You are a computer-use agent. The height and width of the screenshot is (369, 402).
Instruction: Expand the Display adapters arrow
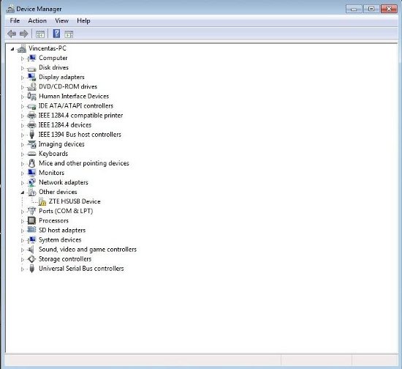tap(23, 78)
